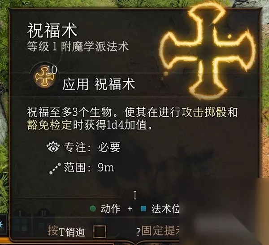Click the dotted range icon beside 范围

pyautogui.click(x=55, y=168)
